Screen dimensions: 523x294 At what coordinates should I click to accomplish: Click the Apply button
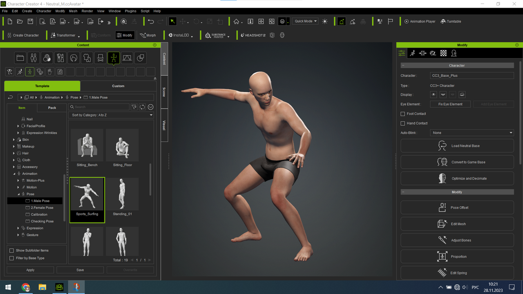pos(30,270)
